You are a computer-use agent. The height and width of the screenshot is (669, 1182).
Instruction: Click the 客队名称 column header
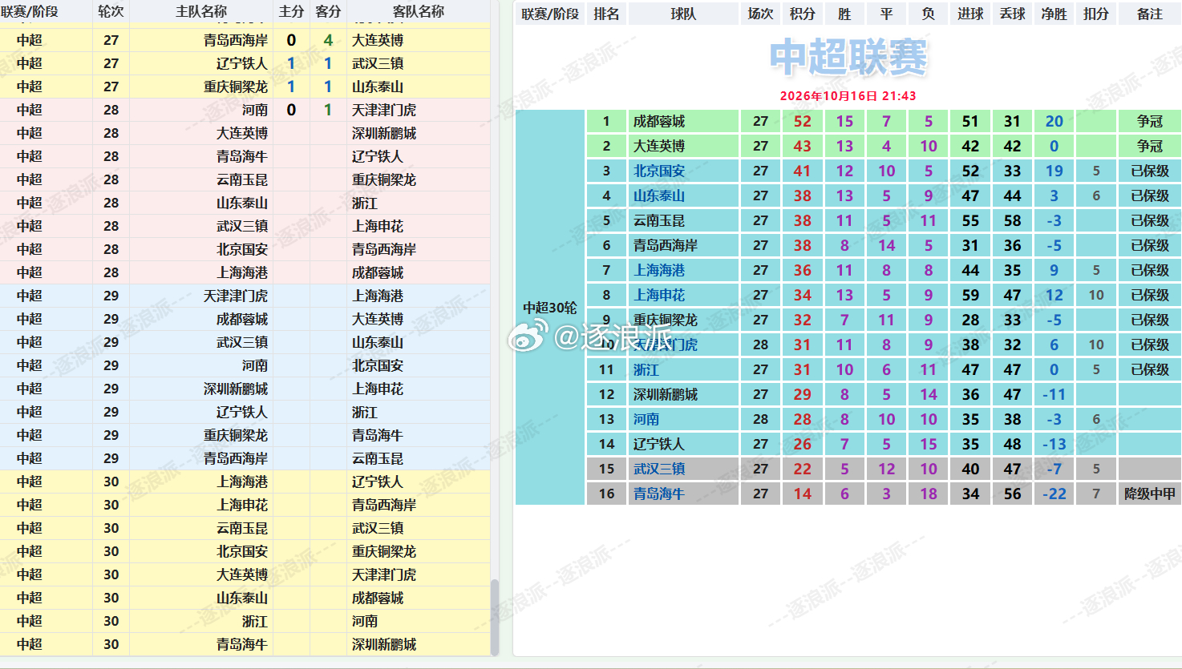point(419,11)
